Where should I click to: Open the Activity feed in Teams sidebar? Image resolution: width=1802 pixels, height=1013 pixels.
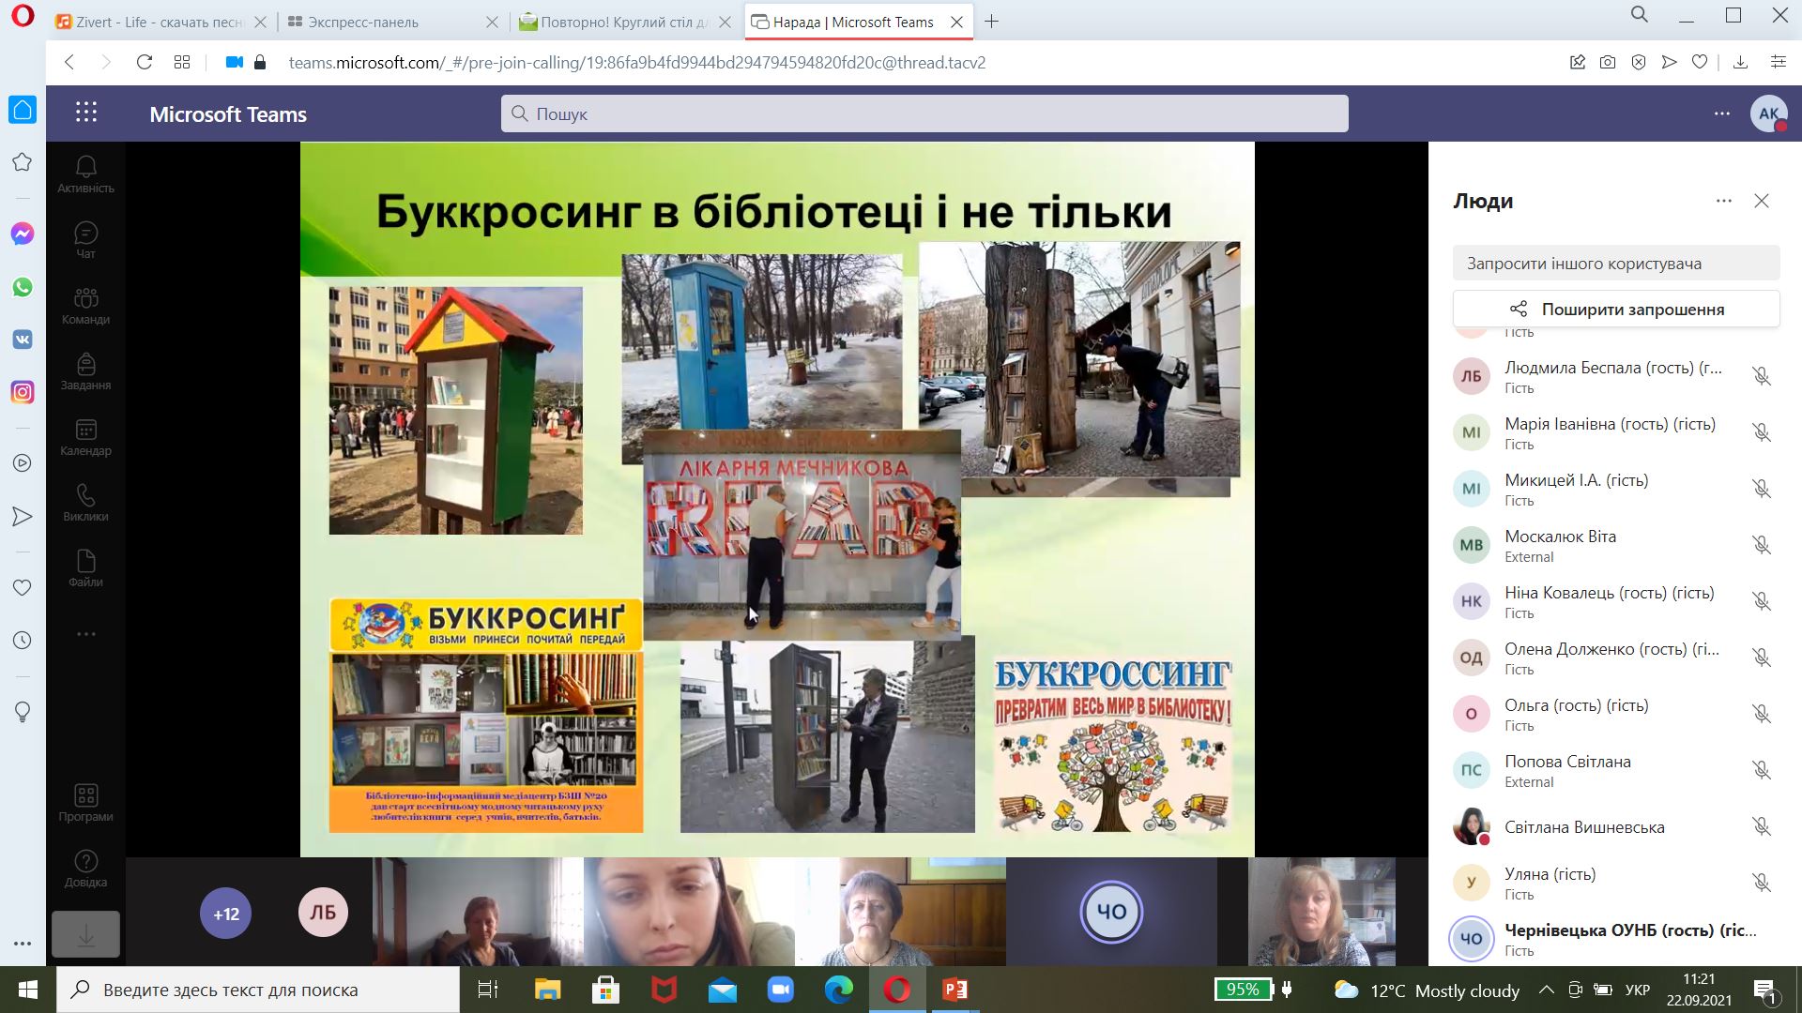pos(85,174)
